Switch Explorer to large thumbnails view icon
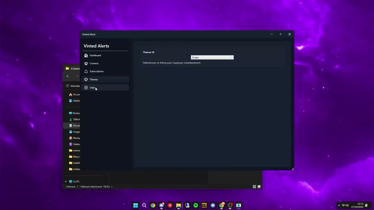 [259, 187]
